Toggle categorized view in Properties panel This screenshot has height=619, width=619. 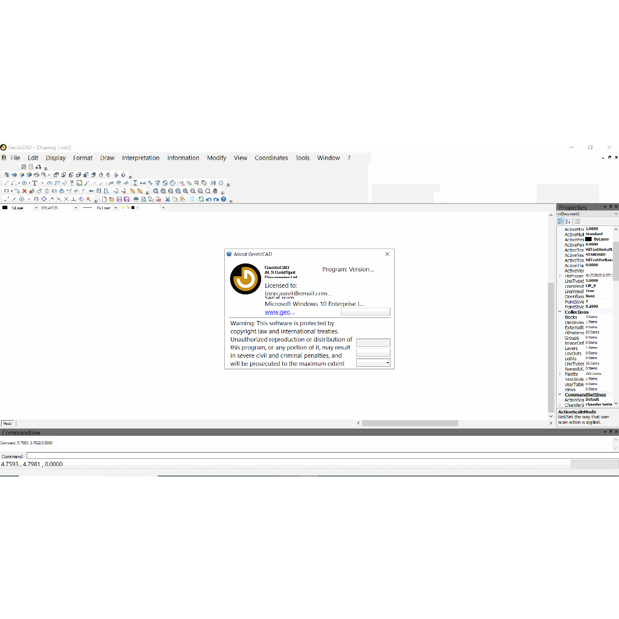560,221
